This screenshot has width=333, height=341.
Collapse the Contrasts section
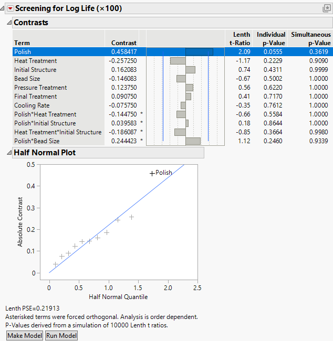pos(8,23)
